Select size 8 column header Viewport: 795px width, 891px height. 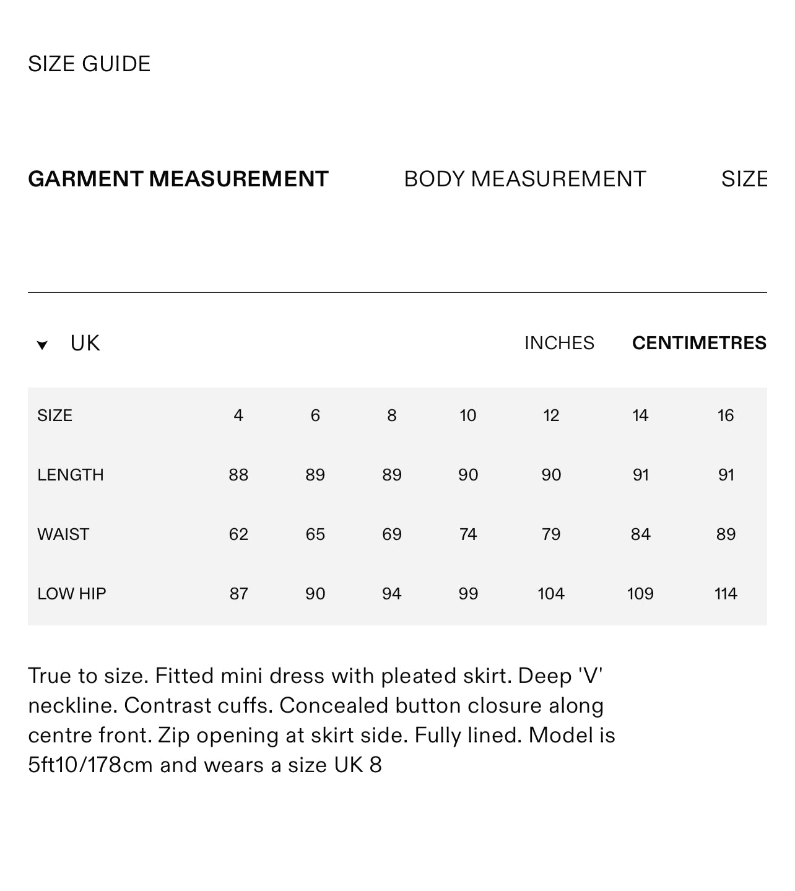(391, 415)
